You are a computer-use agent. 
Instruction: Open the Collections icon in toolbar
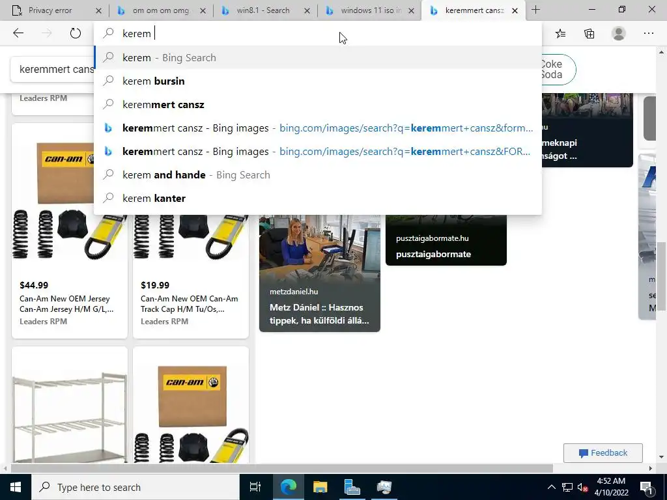click(589, 33)
